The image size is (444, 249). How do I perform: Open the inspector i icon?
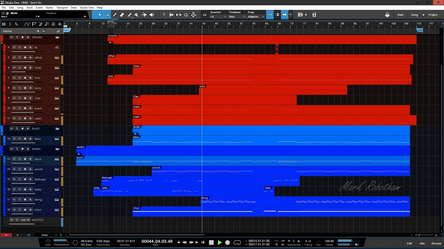pos(10,24)
